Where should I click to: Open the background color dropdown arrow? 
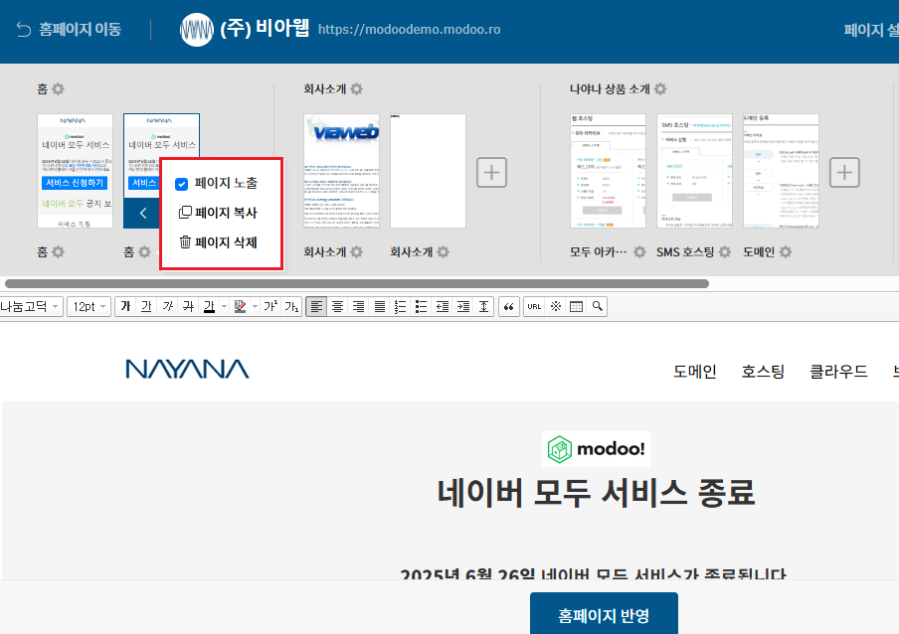click(256, 306)
